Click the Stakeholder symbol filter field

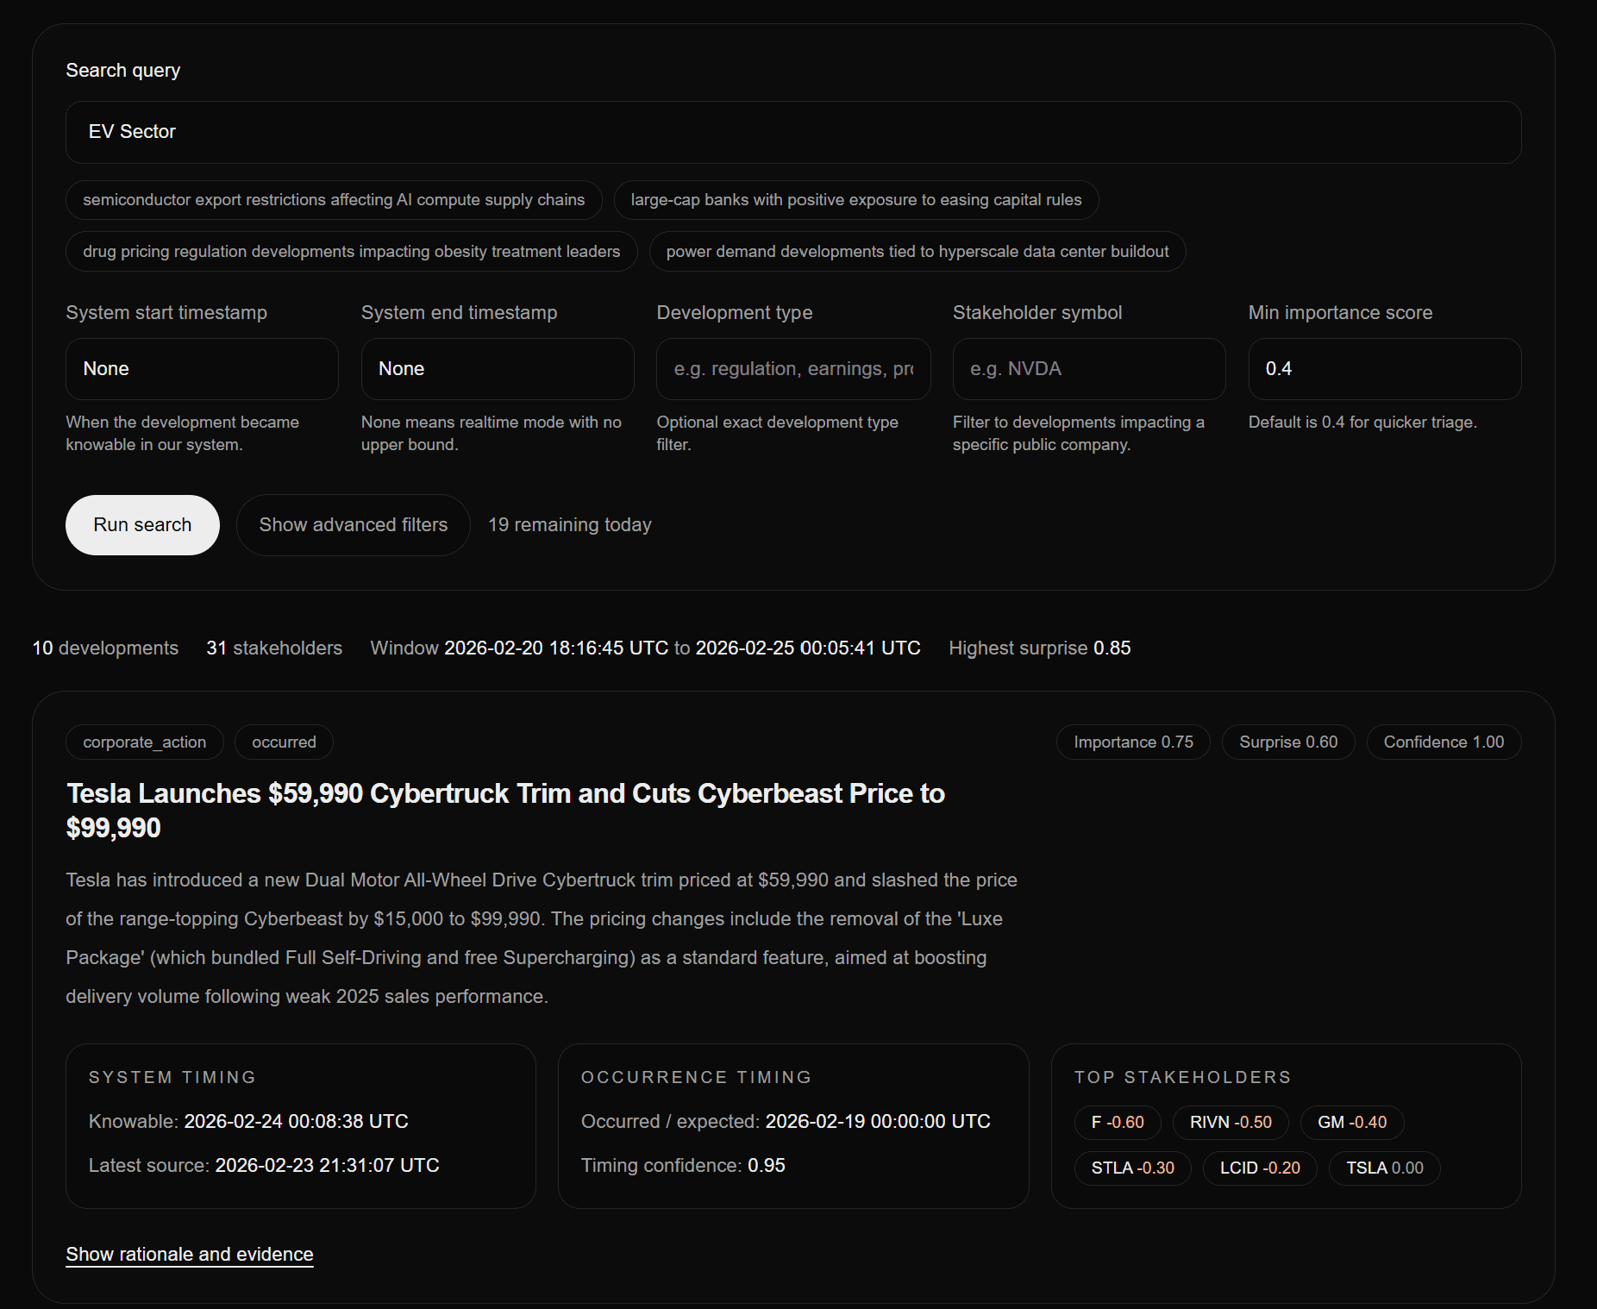1088,368
